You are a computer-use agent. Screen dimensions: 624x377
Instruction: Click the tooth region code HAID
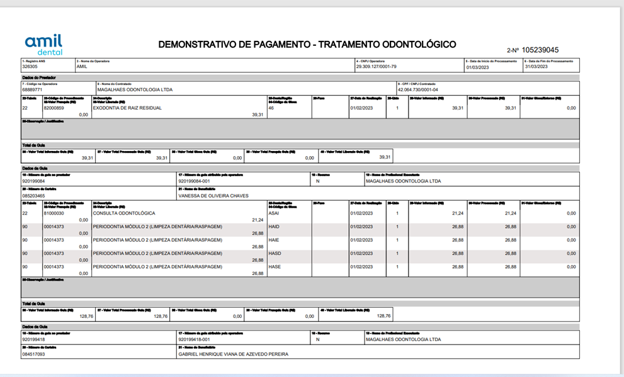(274, 227)
